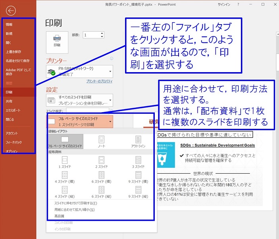Choose the 2 slides (2 スライド) handout layout
279x239 pixels.
click(101, 162)
